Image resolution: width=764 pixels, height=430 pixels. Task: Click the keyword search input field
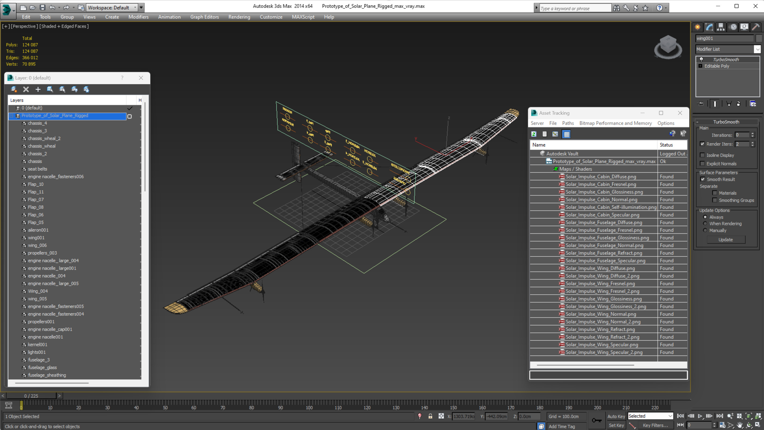tap(575, 8)
